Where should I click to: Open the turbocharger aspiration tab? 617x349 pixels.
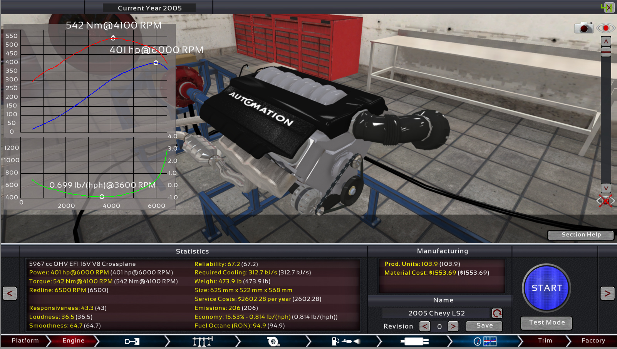(273, 341)
